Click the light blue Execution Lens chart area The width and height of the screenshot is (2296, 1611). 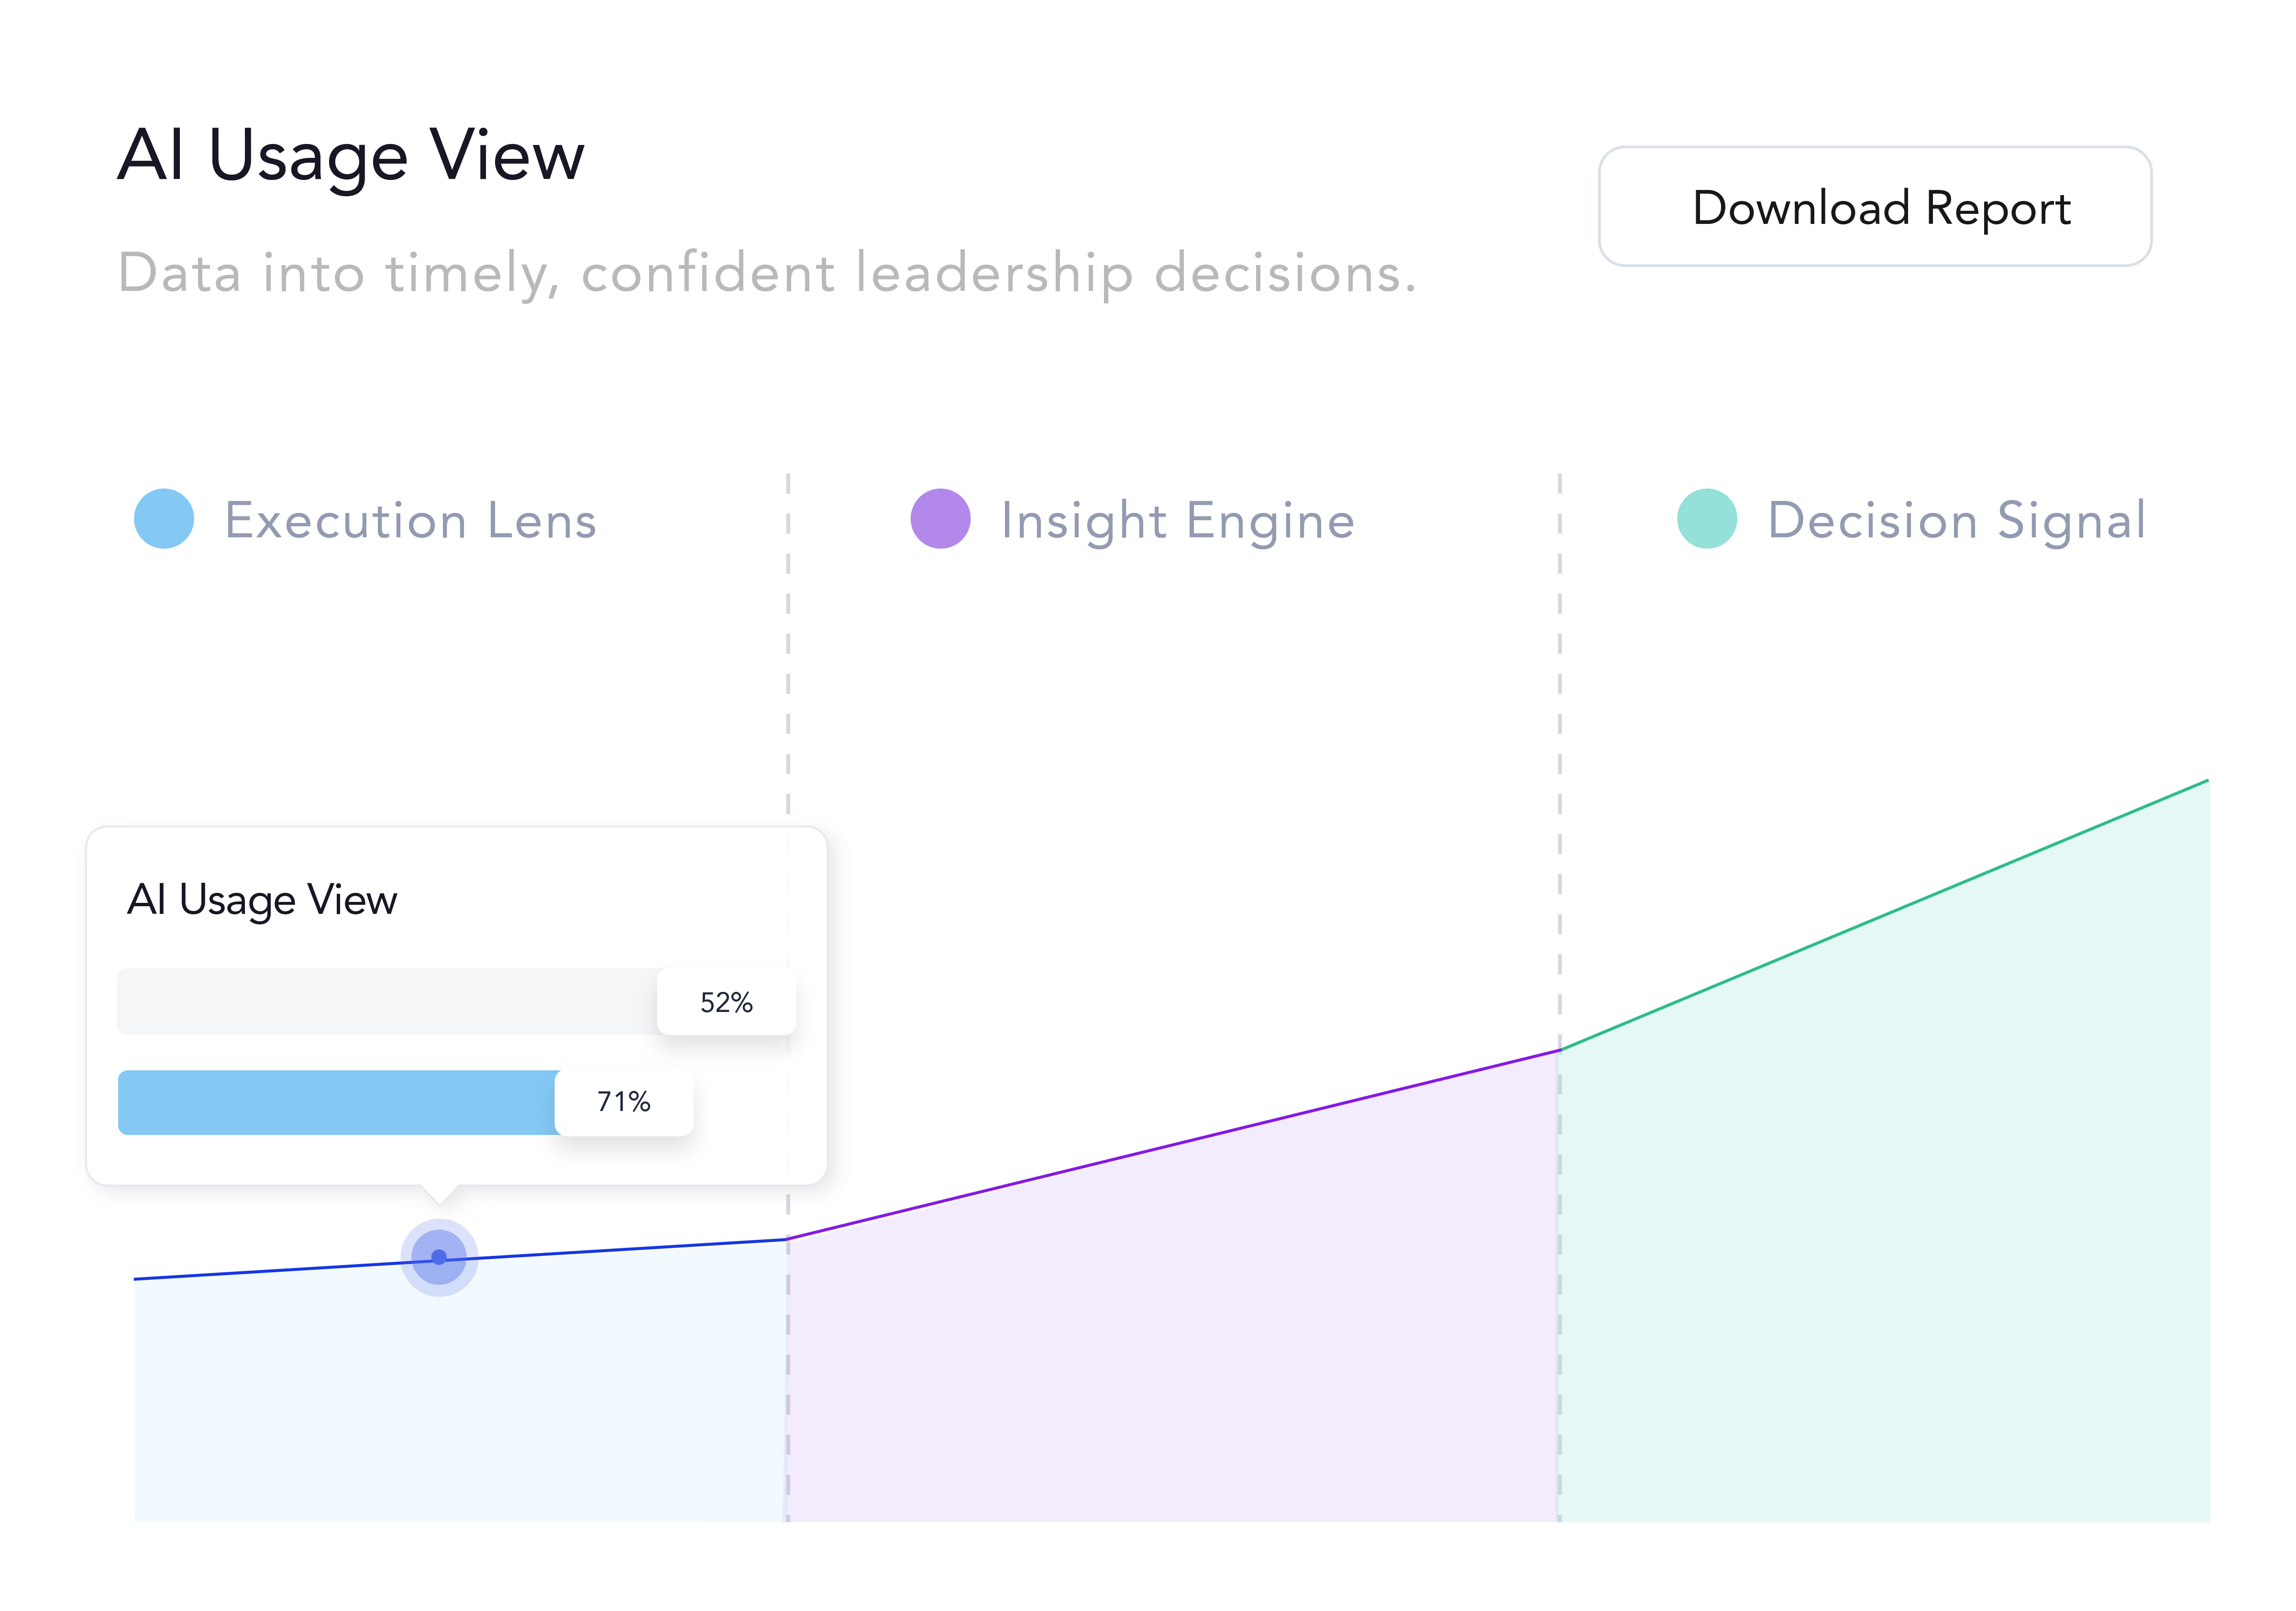coord(460,1400)
